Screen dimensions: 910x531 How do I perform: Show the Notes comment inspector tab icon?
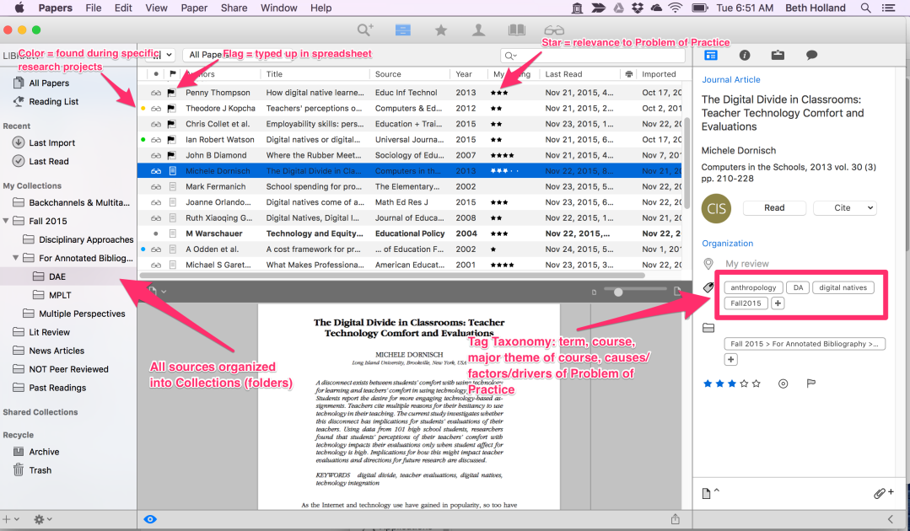[x=812, y=55]
